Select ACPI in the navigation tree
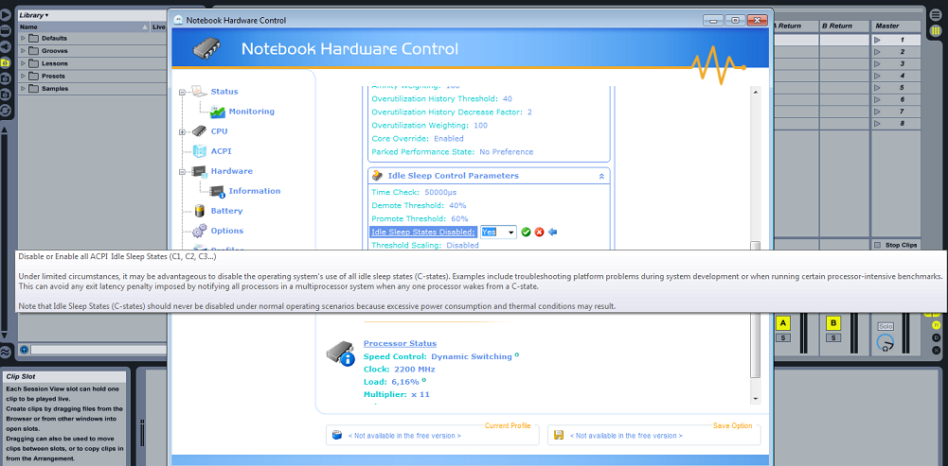 (x=222, y=151)
